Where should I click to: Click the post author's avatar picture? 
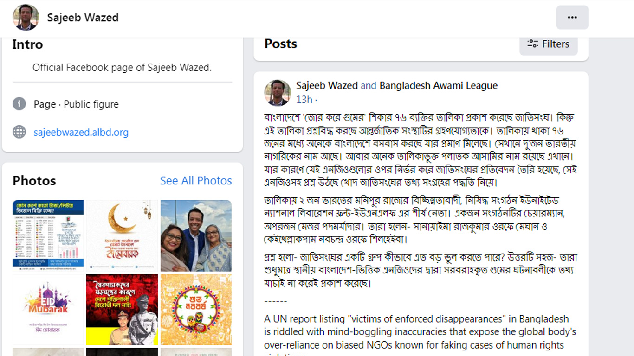[x=277, y=93]
